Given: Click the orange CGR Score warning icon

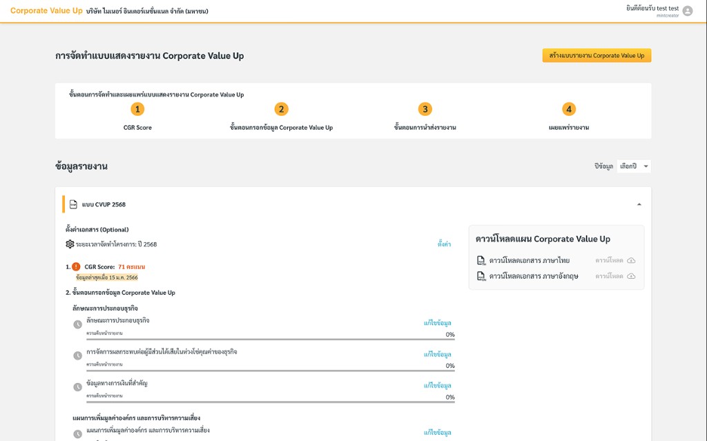Looking at the screenshot, I should (x=76, y=266).
